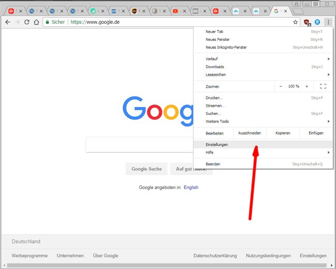Choose Neues Fenster from the menu

click(x=263, y=40)
